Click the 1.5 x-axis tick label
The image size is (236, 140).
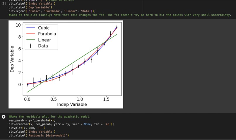pyautogui.click(x=106, y=99)
